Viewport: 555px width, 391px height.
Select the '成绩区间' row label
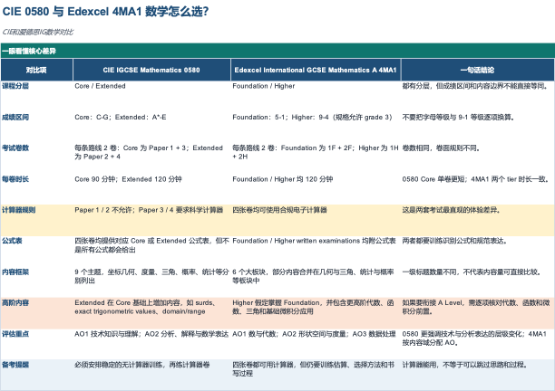[x=15, y=117]
